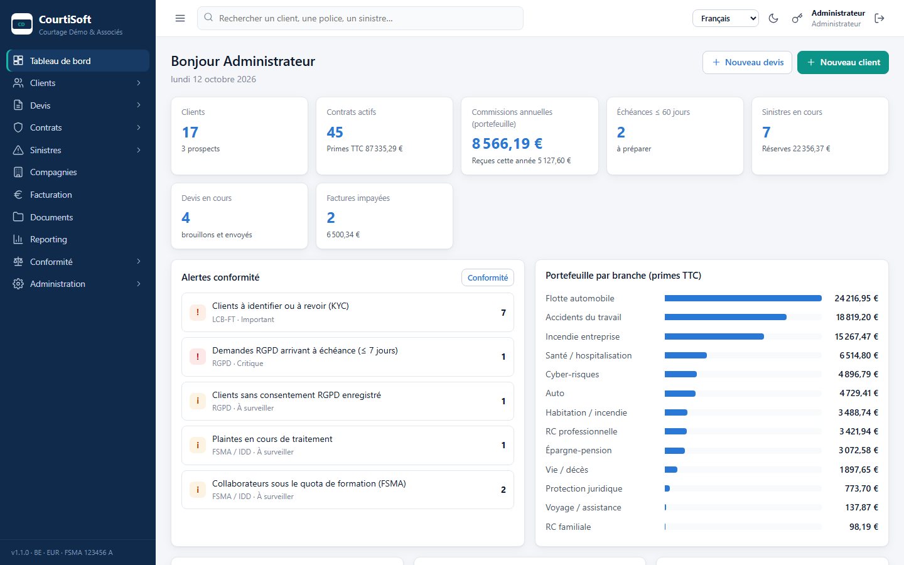
Task: Select Reporting in the sidebar
Action: pos(78,239)
